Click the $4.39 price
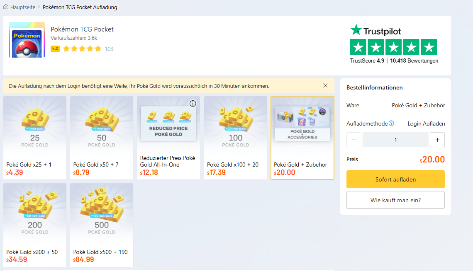 click(x=15, y=172)
